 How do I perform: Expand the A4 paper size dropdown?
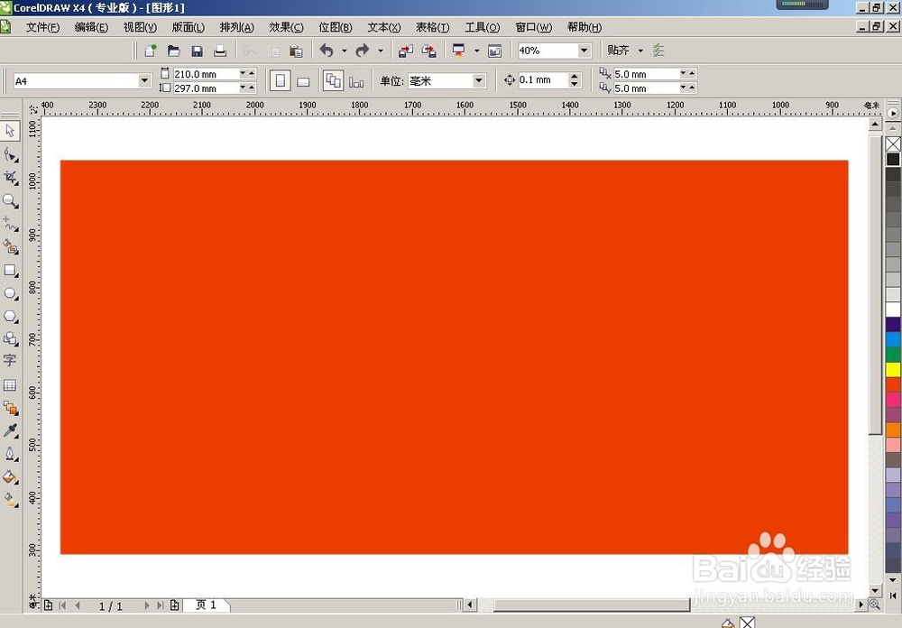tap(145, 80)
